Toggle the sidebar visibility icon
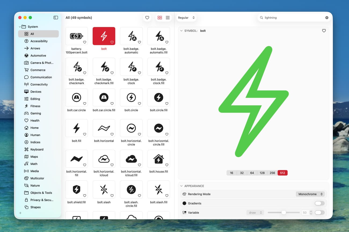The height and width of the screenshot is (232, 349). (x=56, y=17)
